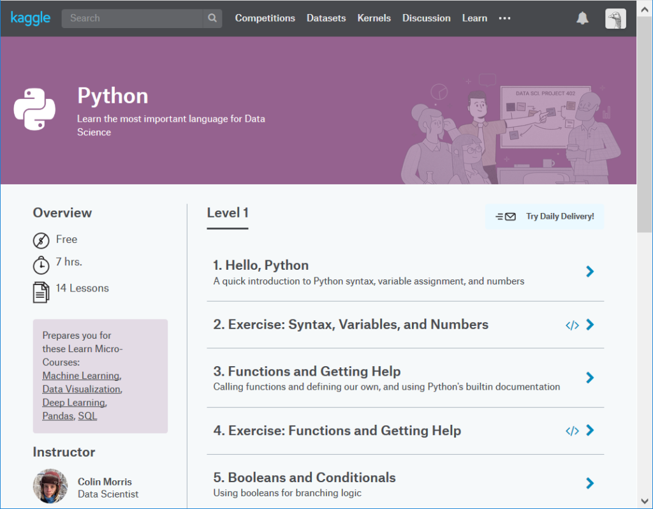This screenshot has height=509, width=653.
Task: Click the Free price icon
Action: 41,240
